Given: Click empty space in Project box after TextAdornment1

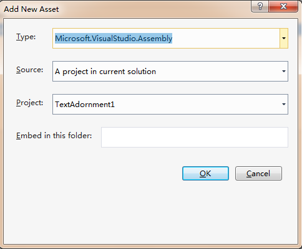Looking at the screenshot, I should pyautogui.click(x=197, y=104).
